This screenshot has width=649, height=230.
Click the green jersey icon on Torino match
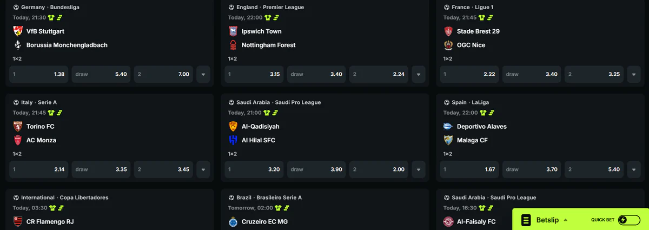coord(51,113)
